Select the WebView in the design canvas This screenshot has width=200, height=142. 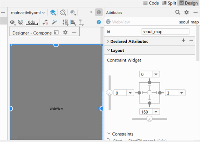56,92
